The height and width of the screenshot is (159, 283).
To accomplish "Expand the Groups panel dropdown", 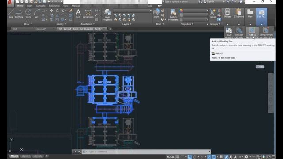I will 215,24.
